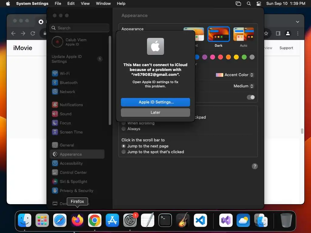Open TextEdit from the Dock
Viewport: 311px width, 233px height.
coord(148,220)
